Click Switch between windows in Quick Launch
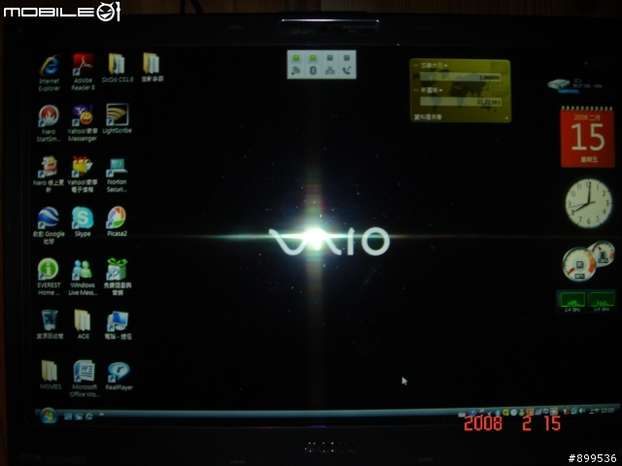622x466 pixels. pyautogui.click(x=79, y=416)
